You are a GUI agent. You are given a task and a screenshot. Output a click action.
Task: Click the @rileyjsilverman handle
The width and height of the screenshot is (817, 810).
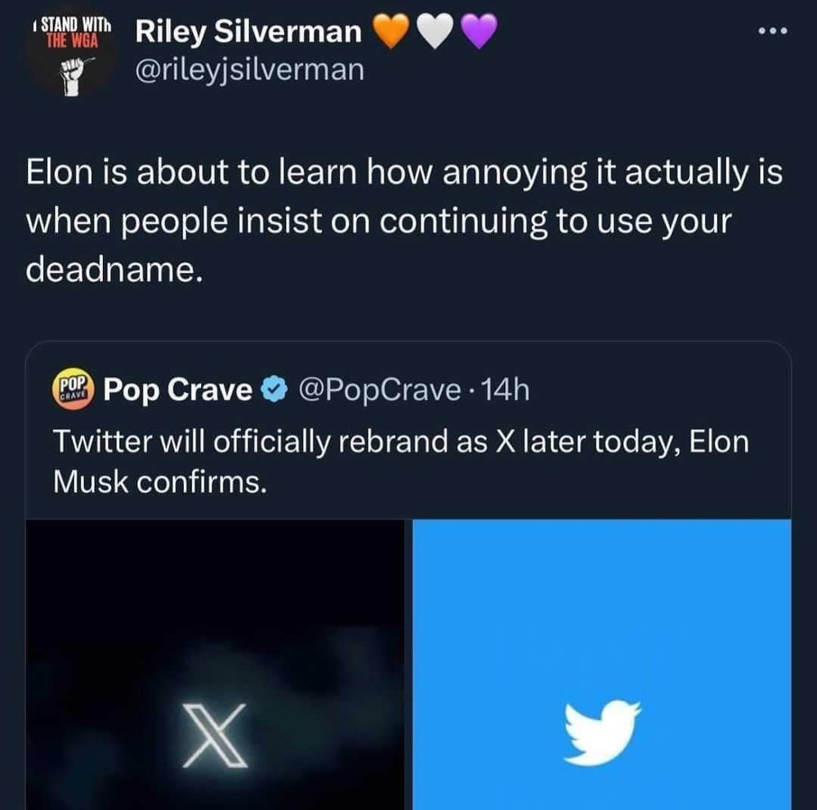click(x=249, y=70)
